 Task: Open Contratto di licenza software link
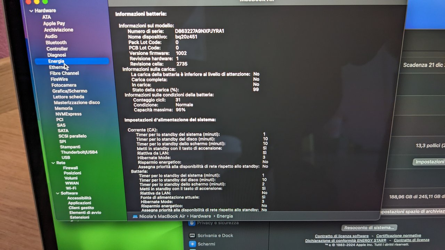pyautogui.click(x=342, y=236)
